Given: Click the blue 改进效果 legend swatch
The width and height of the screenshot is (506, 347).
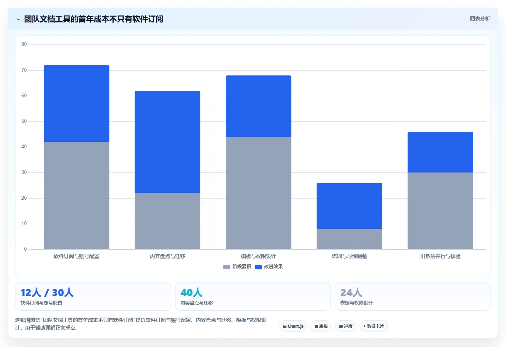Looking at the screenshot, I should (258, 267).
